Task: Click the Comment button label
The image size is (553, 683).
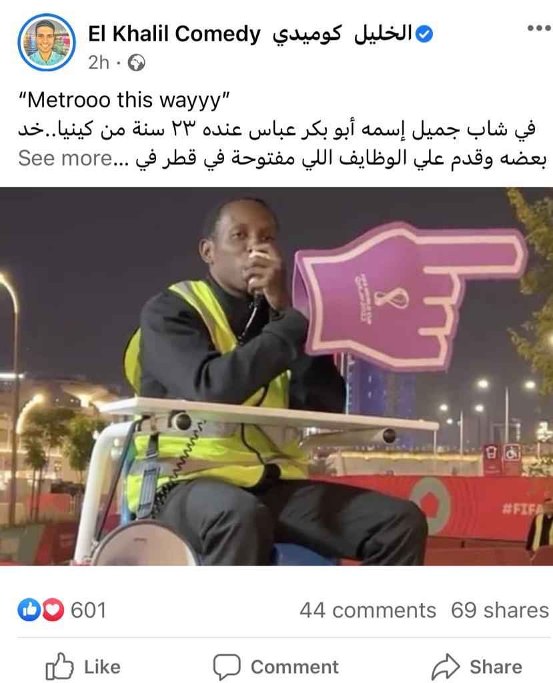Action: coord(295,667)
